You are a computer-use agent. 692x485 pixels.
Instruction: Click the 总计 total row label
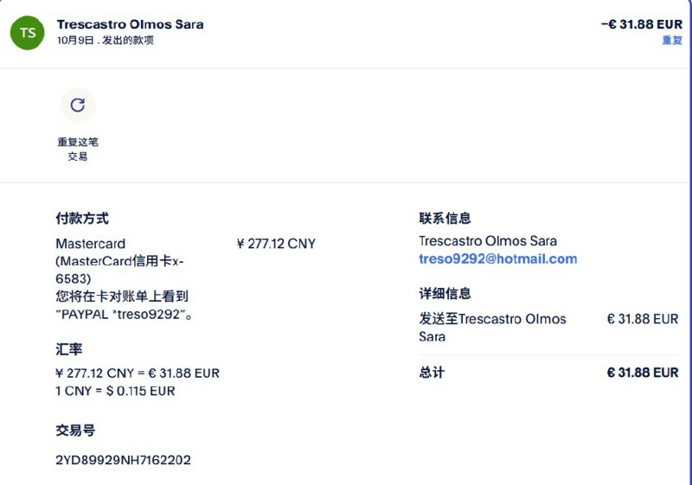point(432,373)
